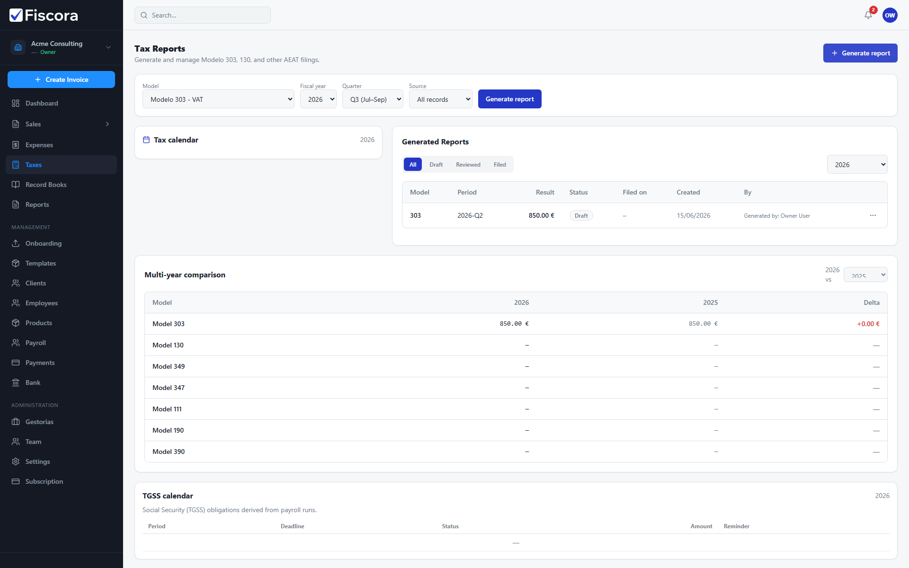
Task: Open the Subscription page link
Action: pos(62,481)
